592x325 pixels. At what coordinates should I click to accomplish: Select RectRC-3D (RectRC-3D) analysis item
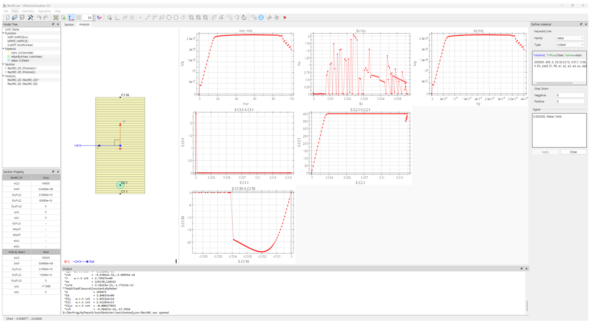coord(22,84)
